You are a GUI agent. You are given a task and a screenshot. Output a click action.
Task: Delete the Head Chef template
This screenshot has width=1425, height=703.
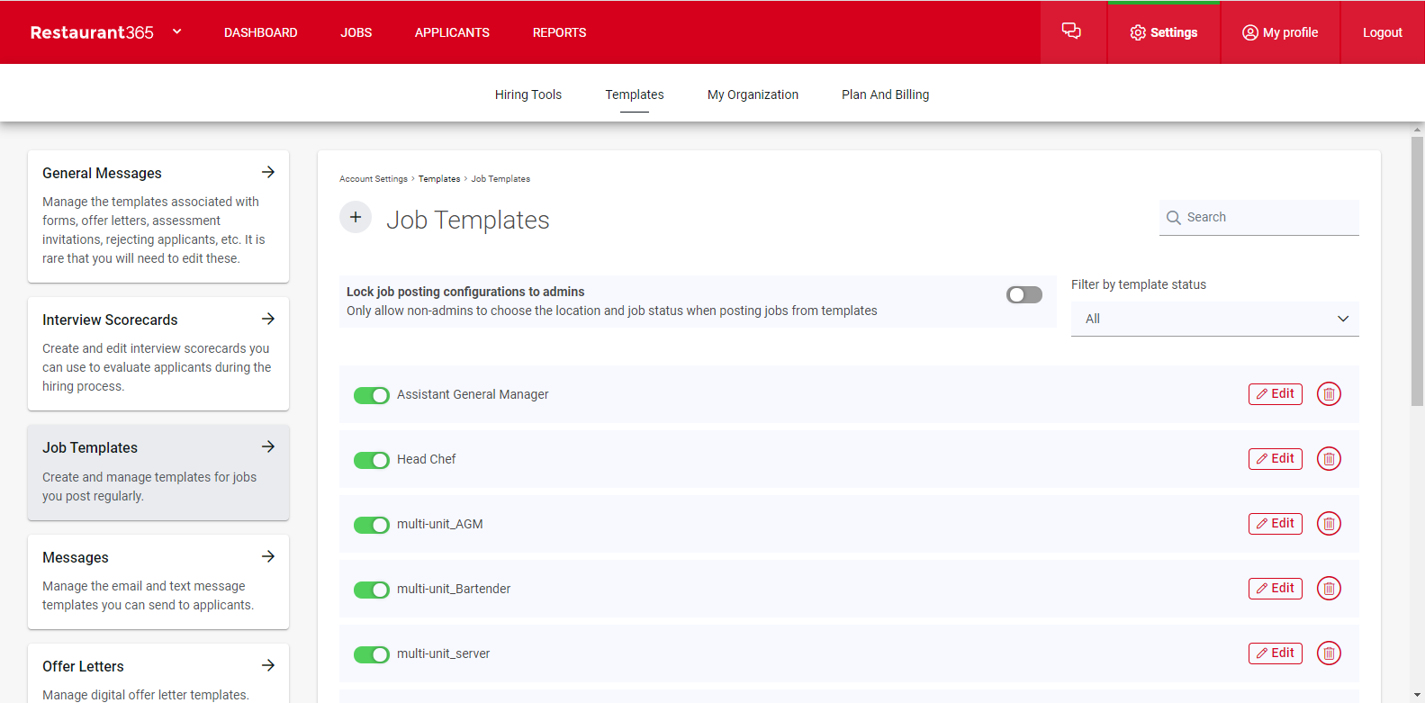point(1329,459)
